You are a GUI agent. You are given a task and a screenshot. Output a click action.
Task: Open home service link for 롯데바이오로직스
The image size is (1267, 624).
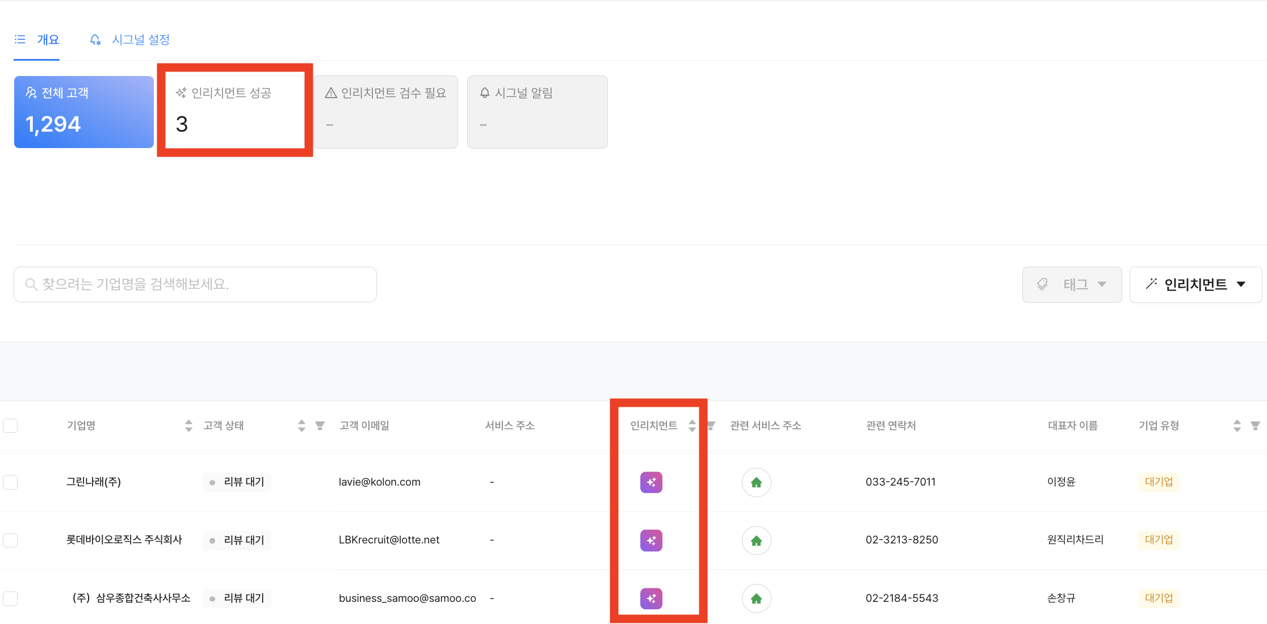click(x=756, y=540)
